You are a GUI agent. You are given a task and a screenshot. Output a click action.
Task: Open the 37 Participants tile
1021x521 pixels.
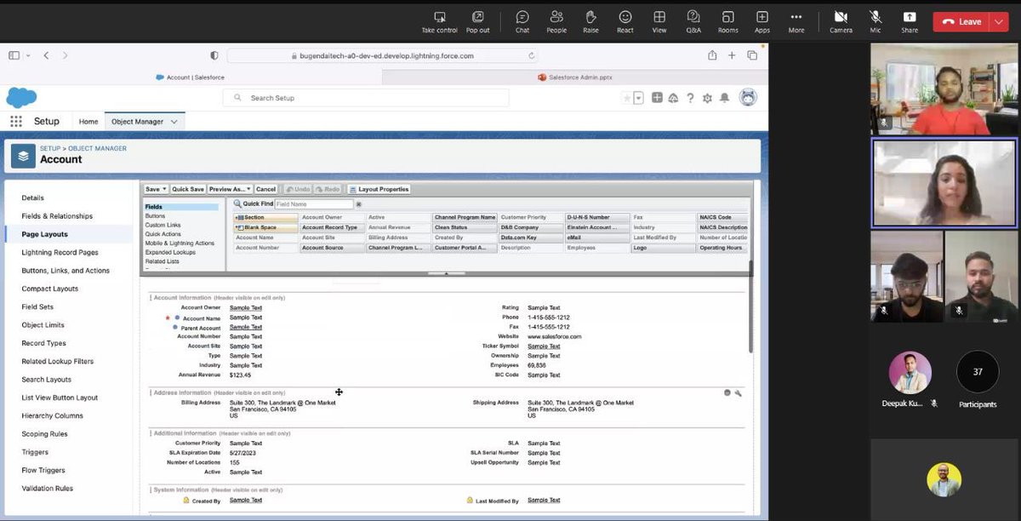pyautogui.click(x=978, y=380)
